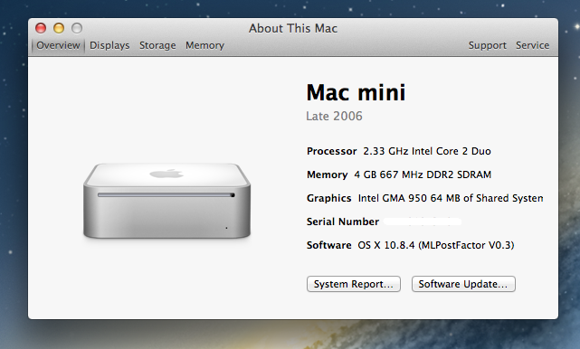Screen dimensions: 580x349
Task: Close the About This Mac window
Action: (x=41, y=28)
